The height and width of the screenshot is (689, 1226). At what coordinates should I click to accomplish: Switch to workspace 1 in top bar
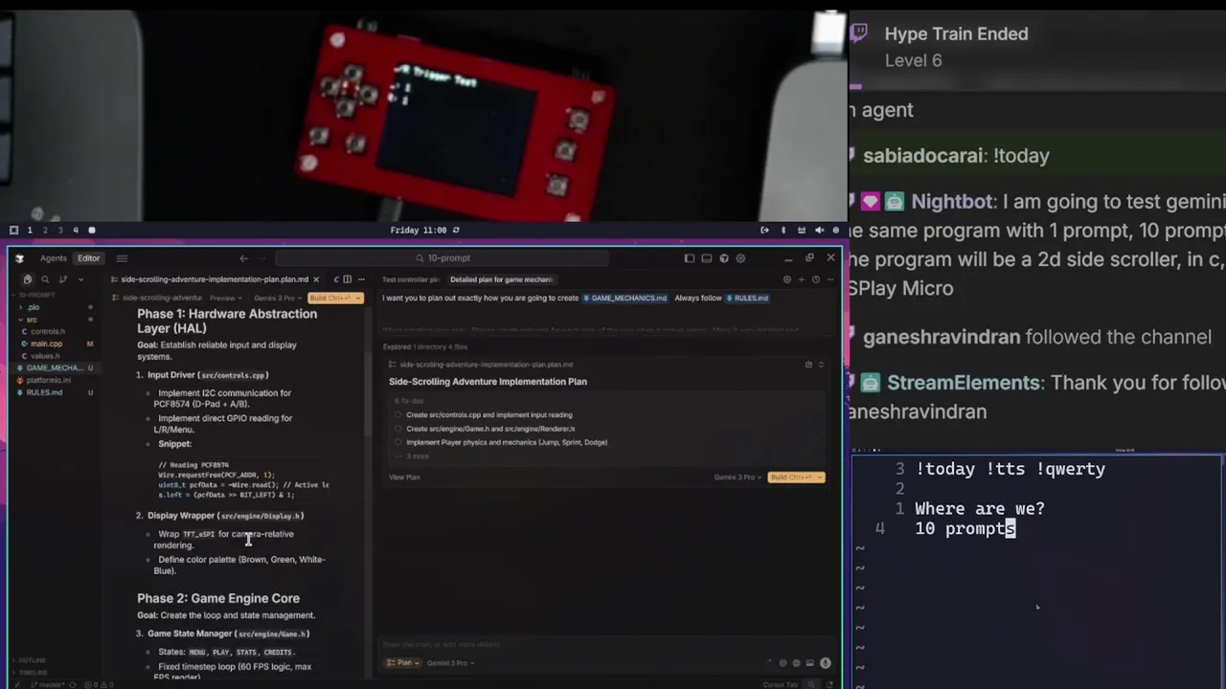[x=30, y=230]
